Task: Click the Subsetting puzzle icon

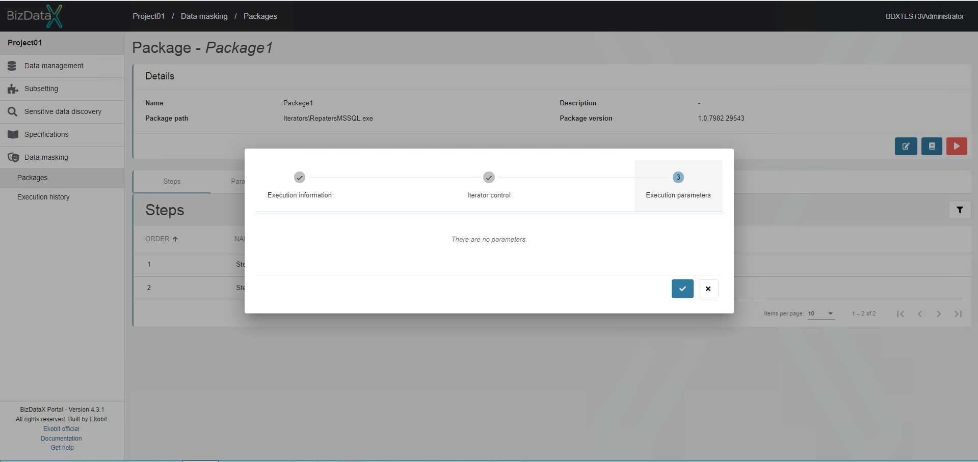Action: 13,89
